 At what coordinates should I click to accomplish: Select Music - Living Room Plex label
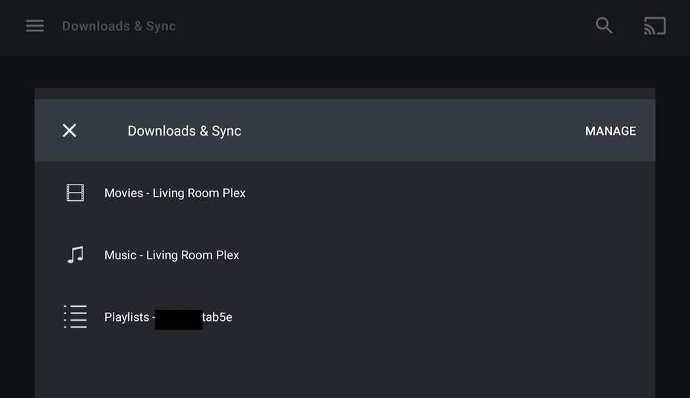click(x=171, y=255)
